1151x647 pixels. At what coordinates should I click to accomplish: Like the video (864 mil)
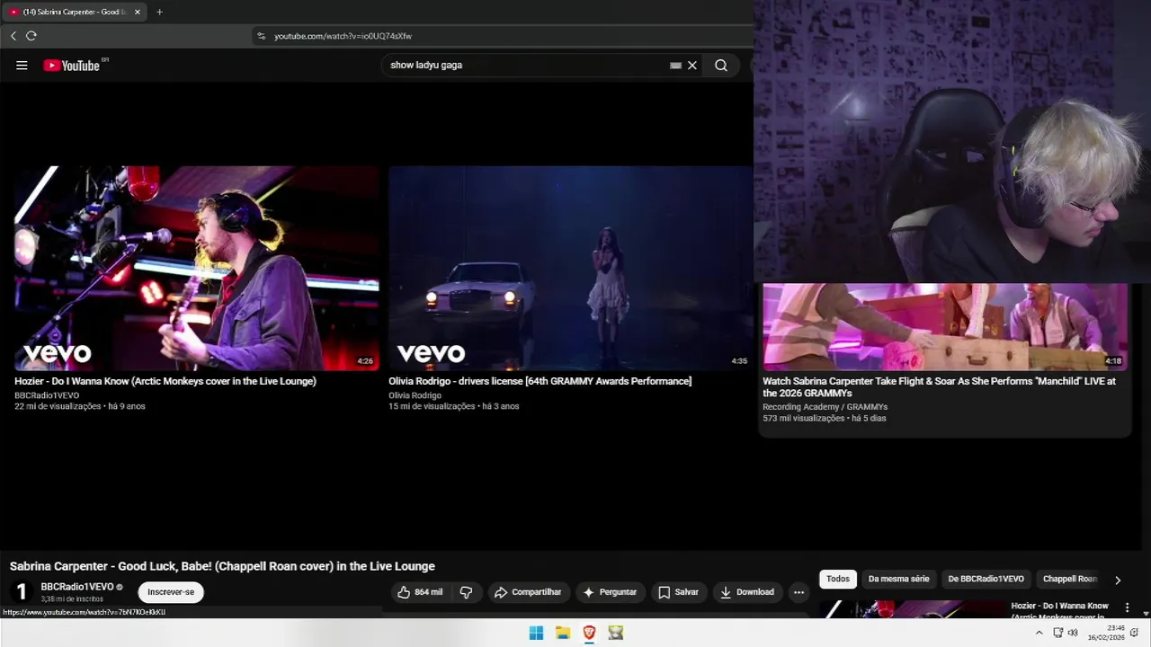(x=420, y=592)
